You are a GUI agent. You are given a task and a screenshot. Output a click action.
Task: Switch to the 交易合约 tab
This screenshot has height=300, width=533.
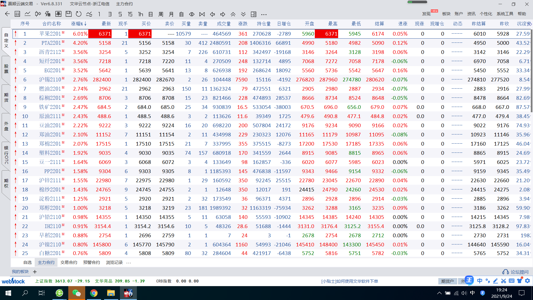click(69, 262)
